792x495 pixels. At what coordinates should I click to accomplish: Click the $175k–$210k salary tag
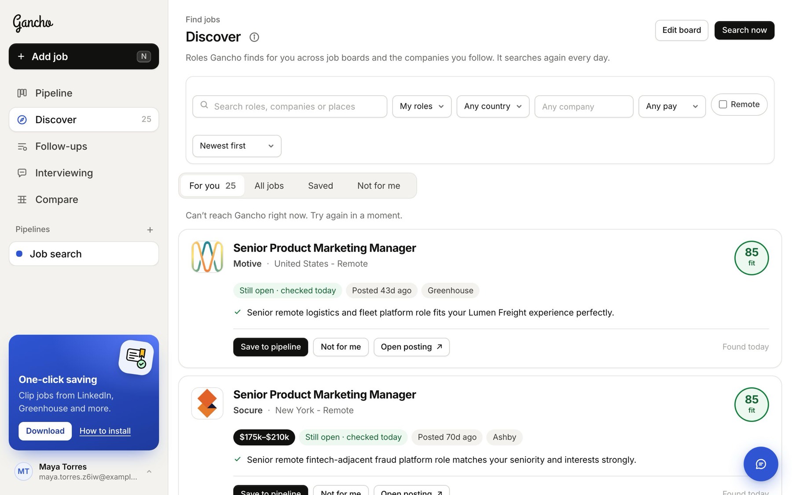(x=264, y=437)
